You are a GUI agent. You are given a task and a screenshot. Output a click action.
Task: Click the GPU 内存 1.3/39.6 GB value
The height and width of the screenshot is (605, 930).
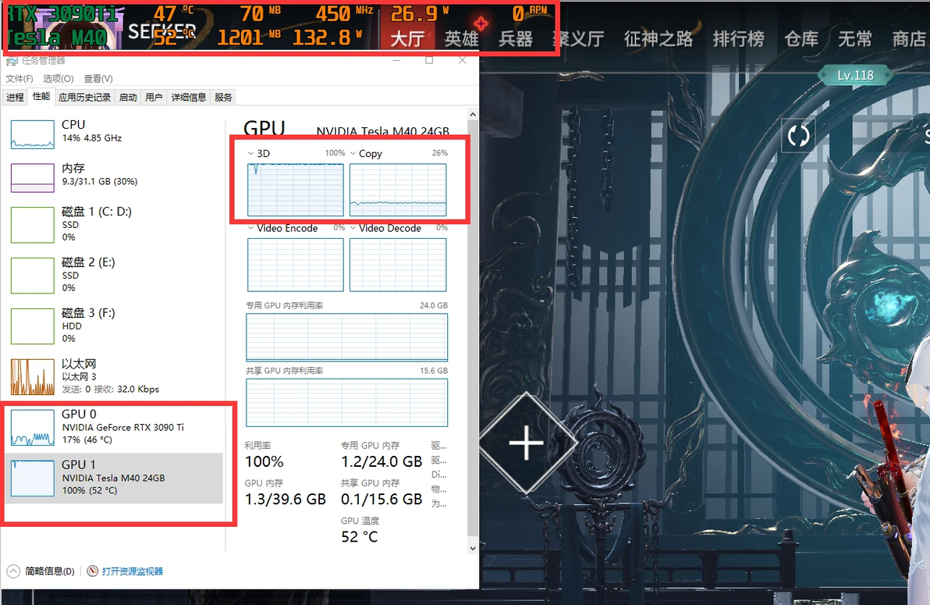pos(286,500)
